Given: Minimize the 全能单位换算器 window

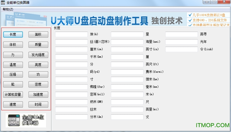Looking at the screenshot, I should [207, 2].
